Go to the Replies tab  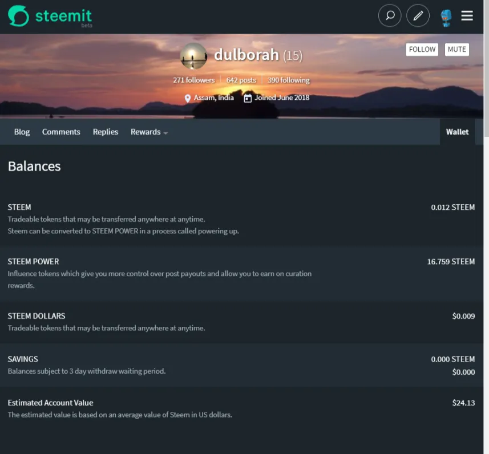(x=106, y=132)
